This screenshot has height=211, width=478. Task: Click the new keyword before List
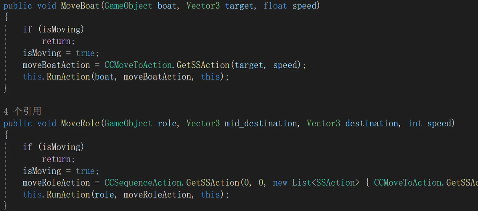[x=280, y=183]
